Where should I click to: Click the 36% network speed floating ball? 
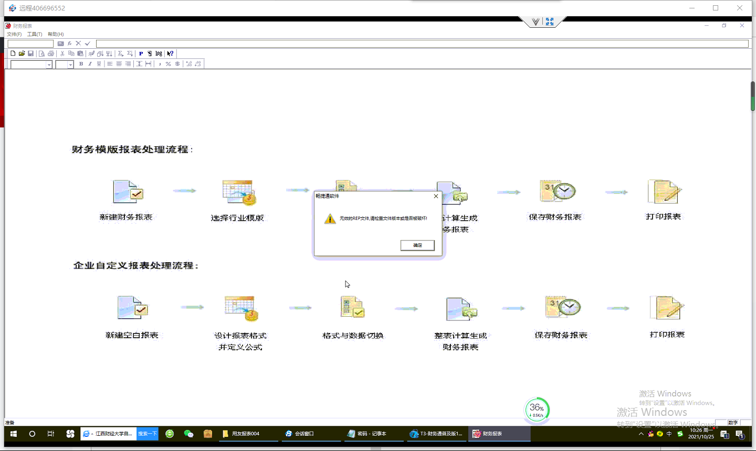[x=537, y=410]
